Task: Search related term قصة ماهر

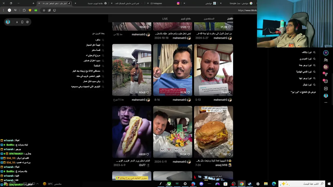Action: (x=96, y=50)
